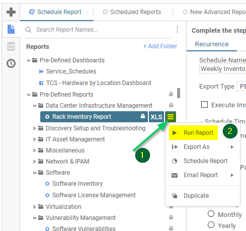Click the Schedule Name input field
This screenshot has height=231, width=246.
(223, 69)
